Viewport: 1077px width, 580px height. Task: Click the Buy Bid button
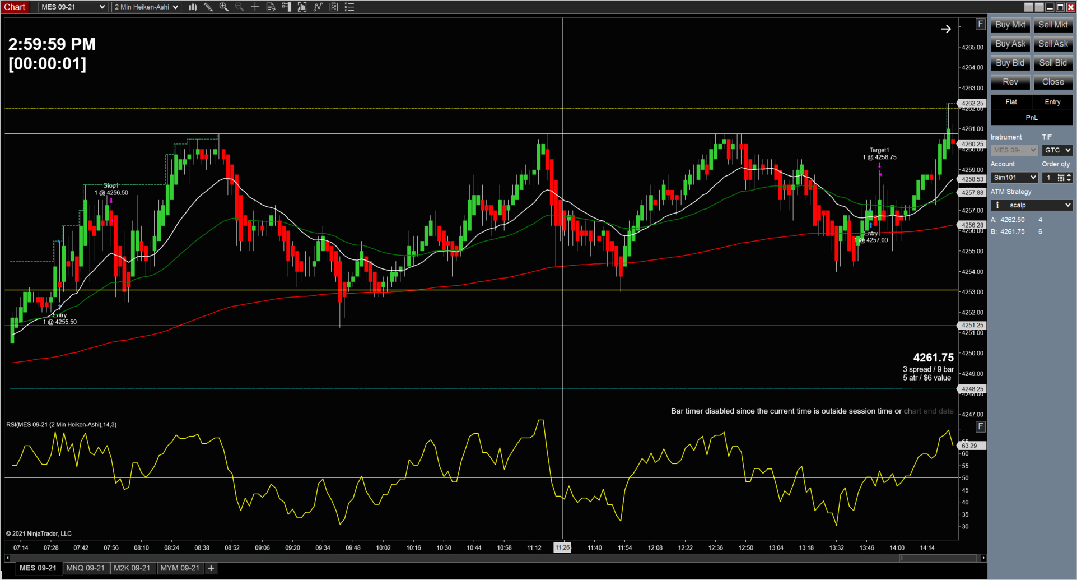[x=1010, y=63]
